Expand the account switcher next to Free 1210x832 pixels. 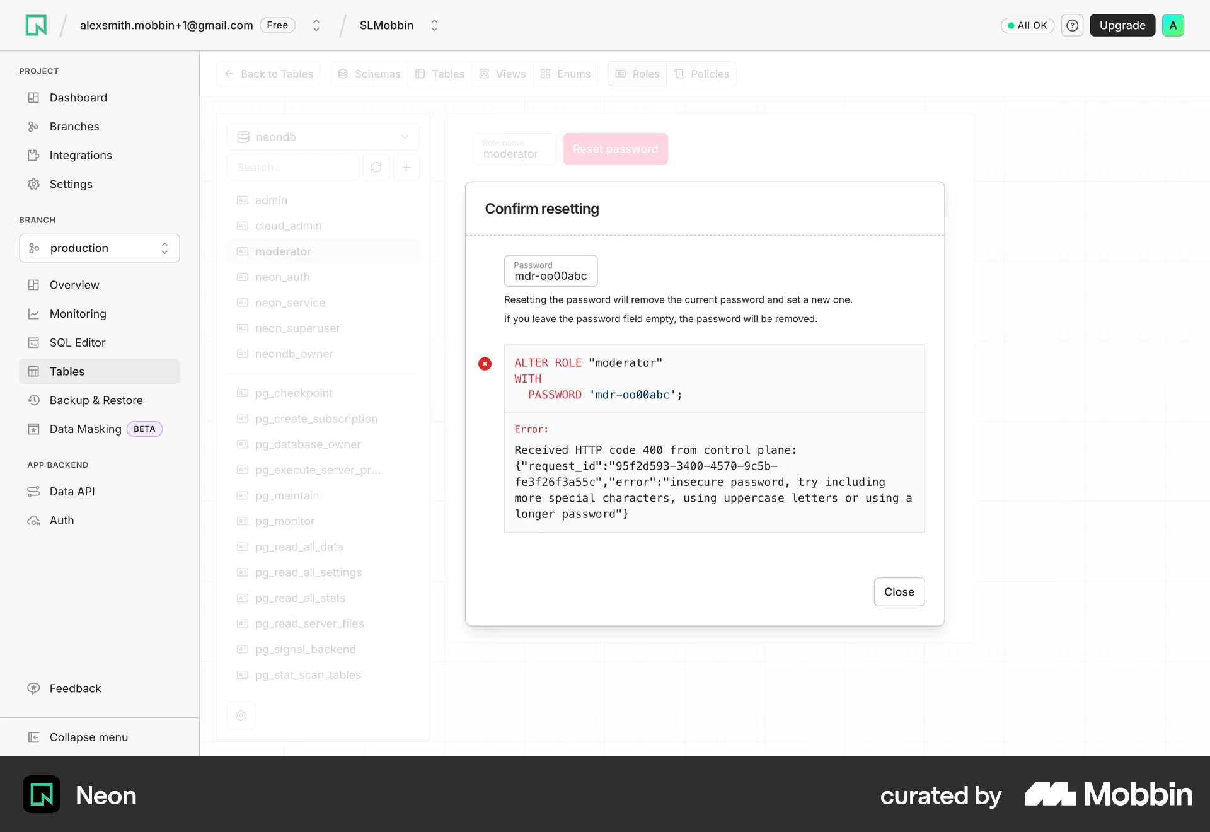[x=316, y=25]
